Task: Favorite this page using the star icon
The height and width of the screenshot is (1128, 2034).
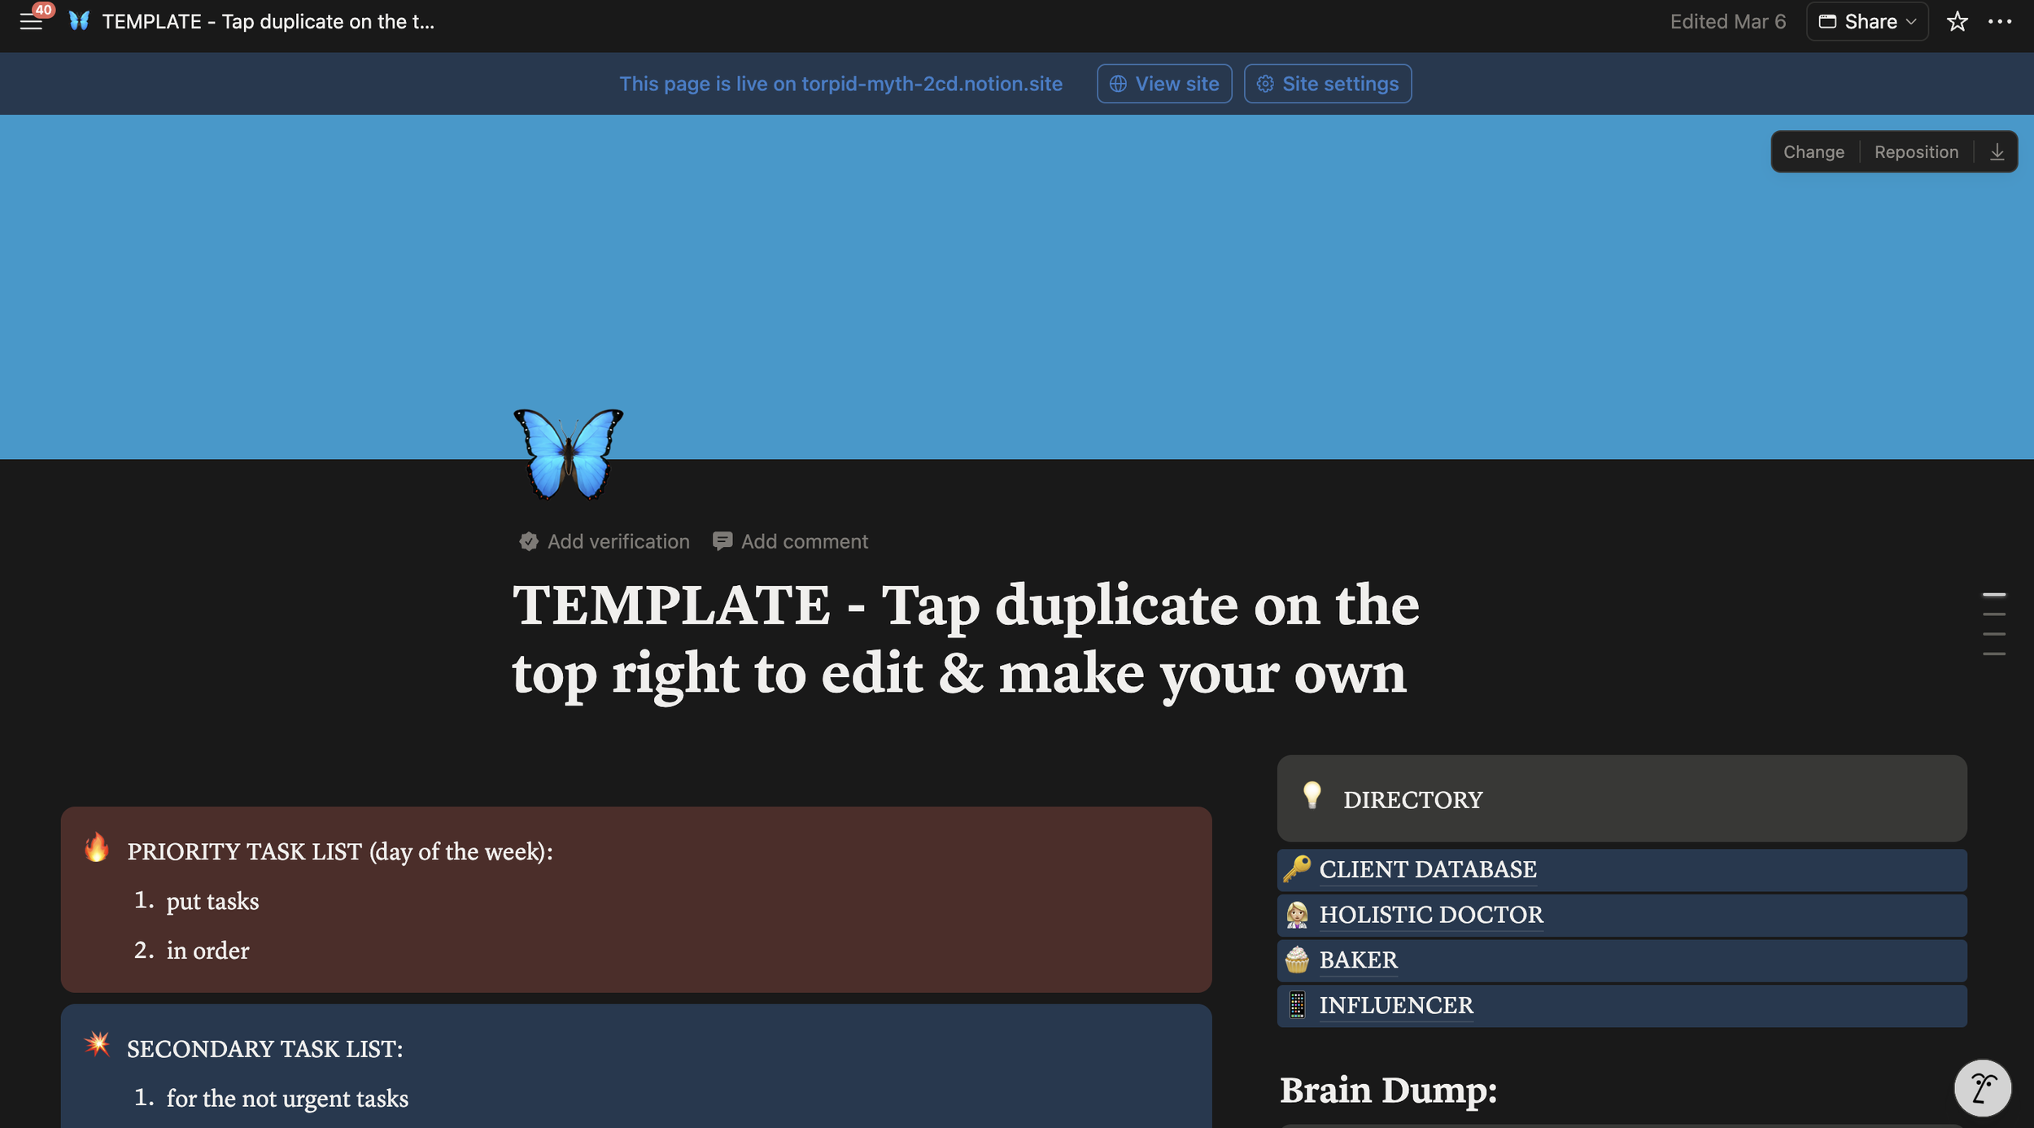Action: pyautogui.click(x=1957, y=22)
